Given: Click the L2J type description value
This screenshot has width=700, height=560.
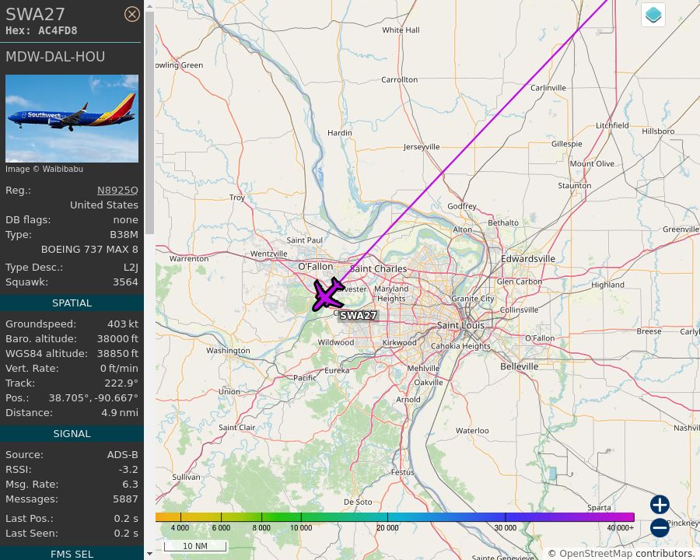Looking at the screenshot, I should 131,268.
